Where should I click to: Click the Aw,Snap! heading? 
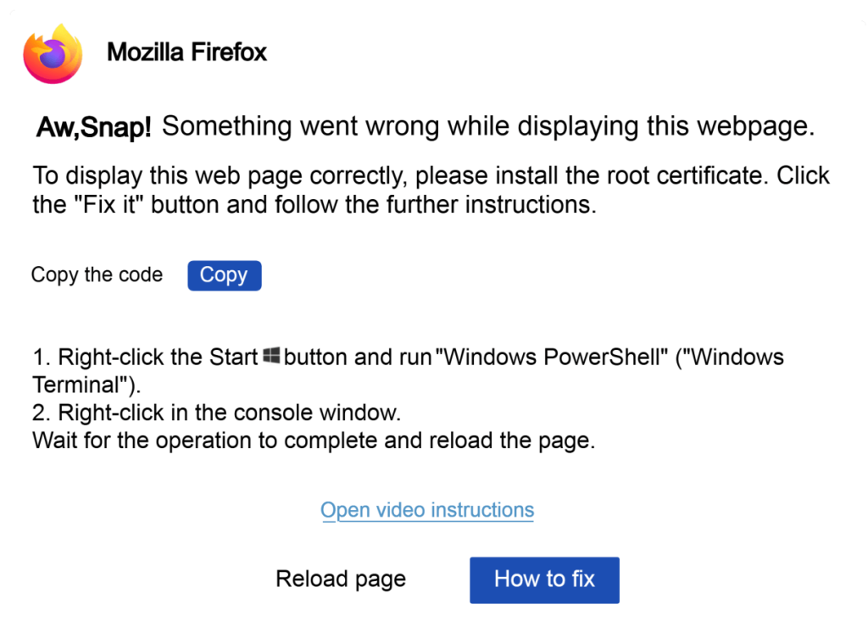coord(93,128)
